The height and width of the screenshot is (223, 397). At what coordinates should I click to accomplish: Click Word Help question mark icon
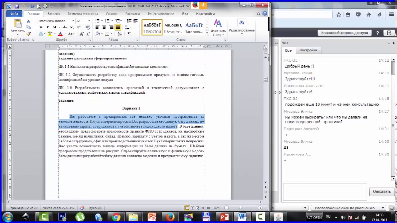coord(265,14)
